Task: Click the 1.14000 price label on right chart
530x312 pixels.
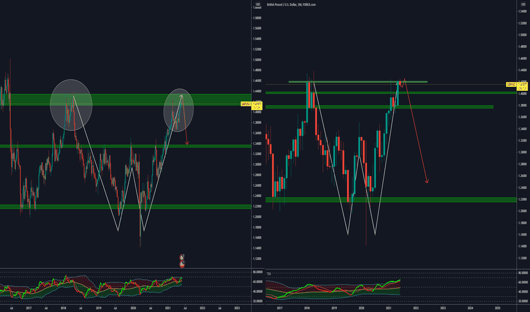Action: [x=522, y=246]
